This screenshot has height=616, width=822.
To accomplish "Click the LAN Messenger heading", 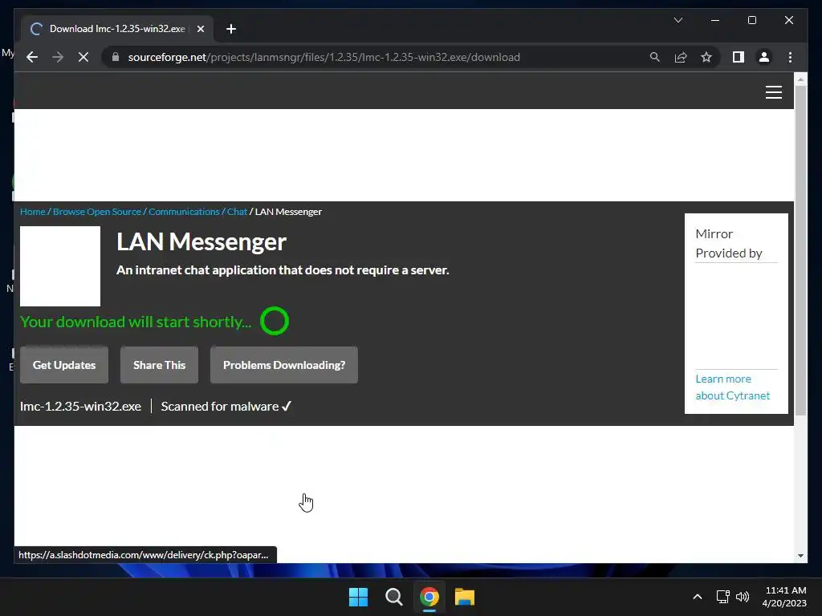I will [201, 241].
